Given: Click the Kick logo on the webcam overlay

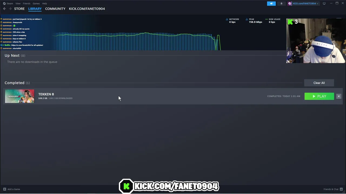Looking at the screenshot, I should coord(290,22).
